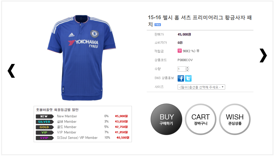Increase quantity with the up arrow
Viewport: 274px width, 156px height.
click(x=187, y=68)
